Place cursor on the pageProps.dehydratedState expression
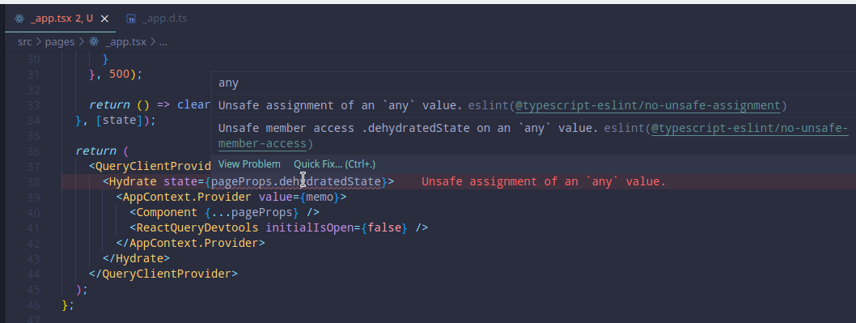Viewport: 856px width, 323px height. tap(296, 181)
